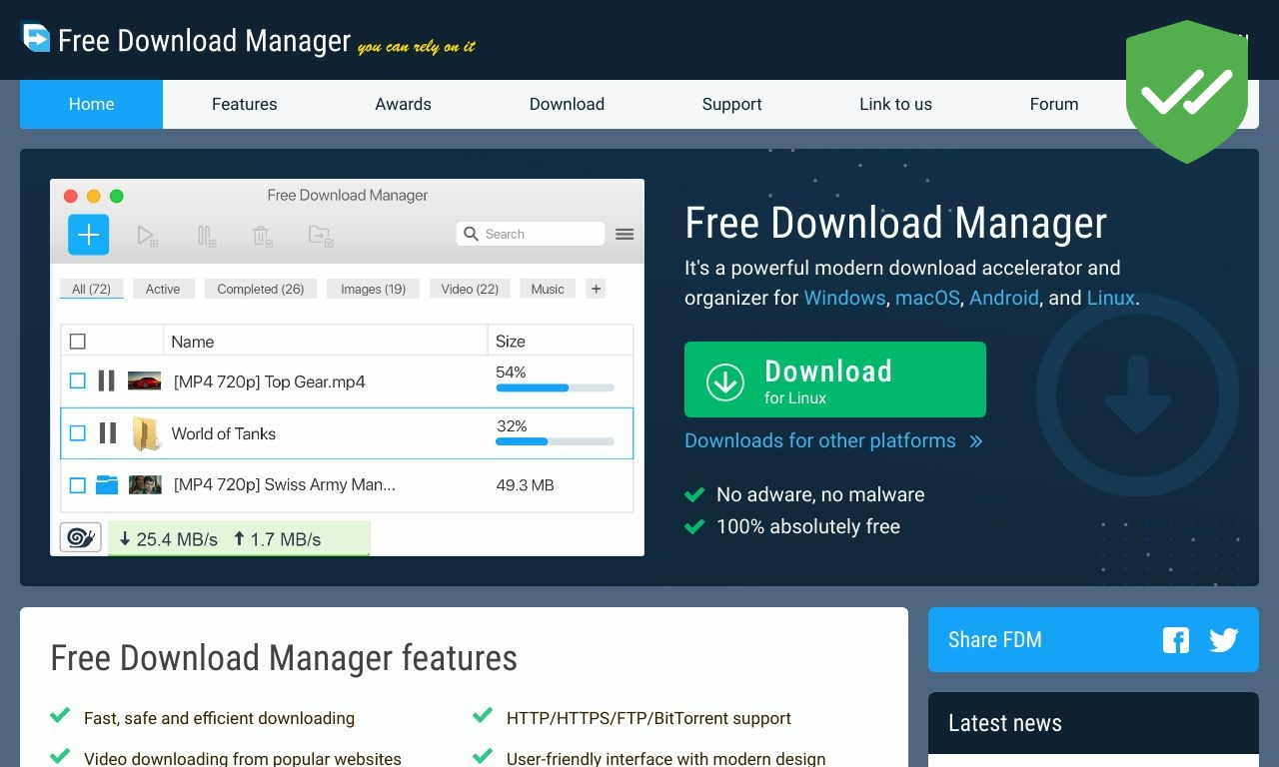Image resolution: width=1279 pixels, height=767 pixels.
Task: Check the World of Tanks row checkbox
Action: point(77,432)
